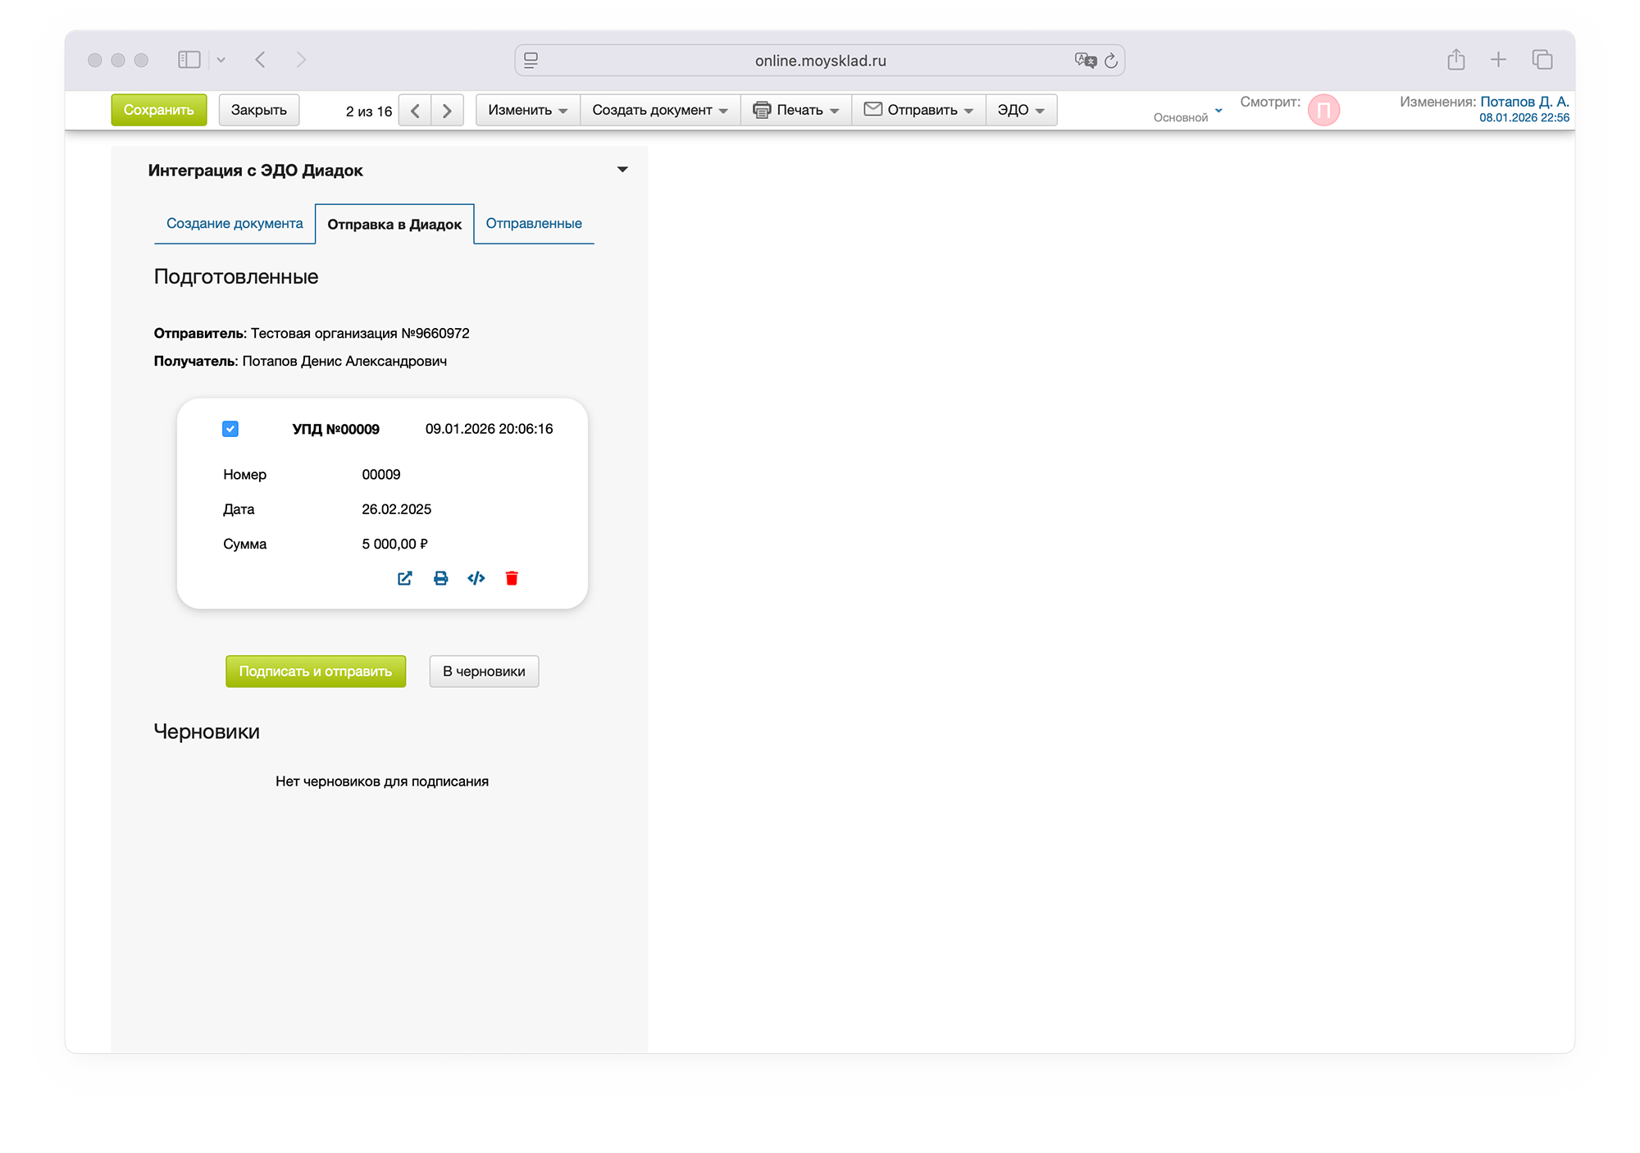Uncheck the УПД №00009 checkbox

click(x=230, y=429)
